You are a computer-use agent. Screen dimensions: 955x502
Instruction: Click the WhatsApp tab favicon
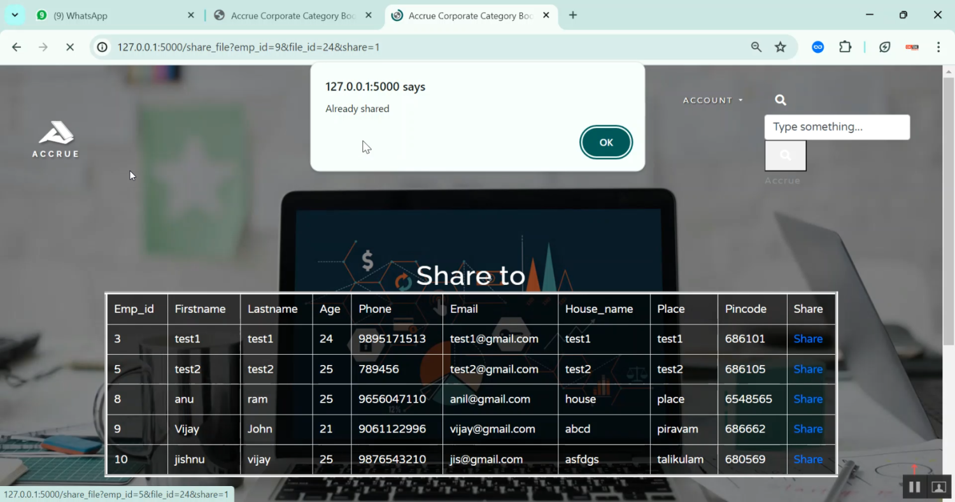point(41,15)
